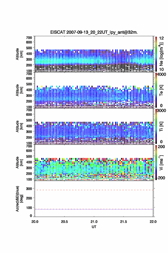This screenshot has height=253, width=168.
Task: Click the EISCAT plot title text
Action: (x=94, y=32)
